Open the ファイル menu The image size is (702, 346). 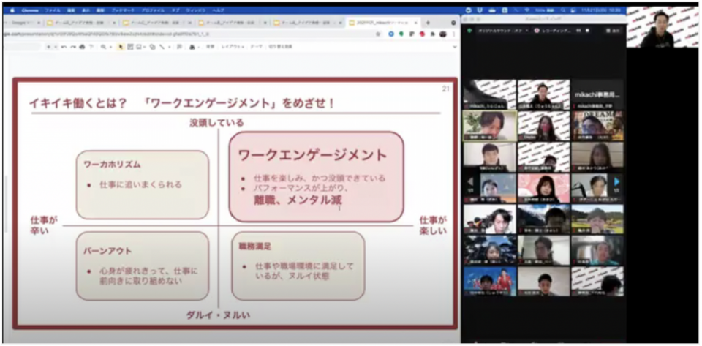(x=53, y=10)
